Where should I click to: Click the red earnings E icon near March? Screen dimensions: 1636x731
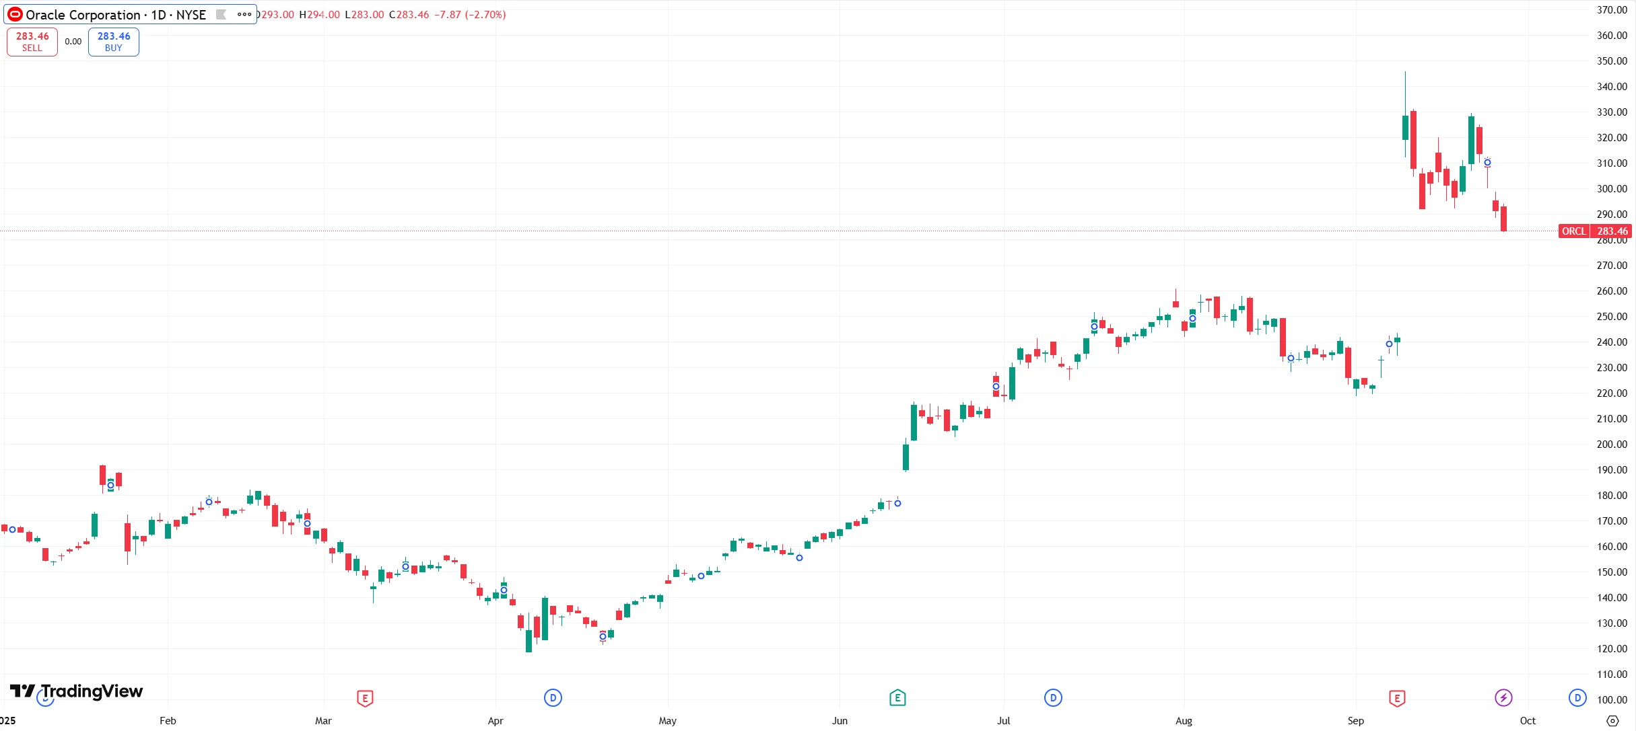coord(365,698)
